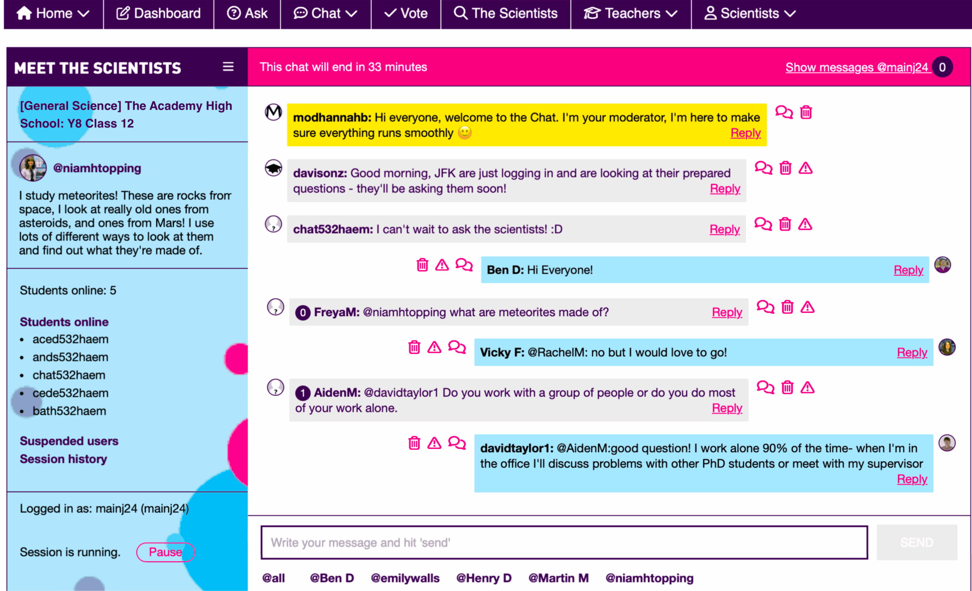Report davidtaylor1's reply with warning icon

434,443
